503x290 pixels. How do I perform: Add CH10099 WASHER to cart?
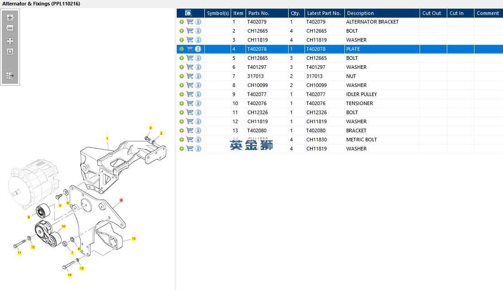[190, 85]
